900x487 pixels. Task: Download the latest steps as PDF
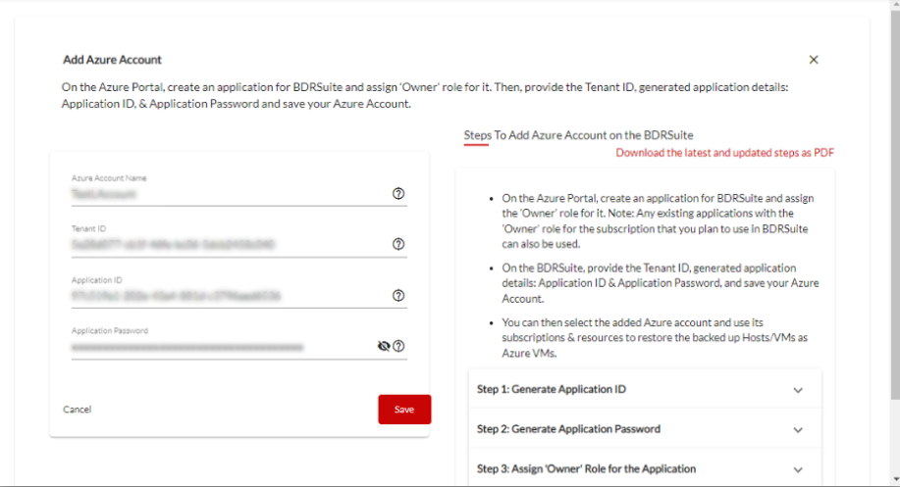(x=724, y=153)
